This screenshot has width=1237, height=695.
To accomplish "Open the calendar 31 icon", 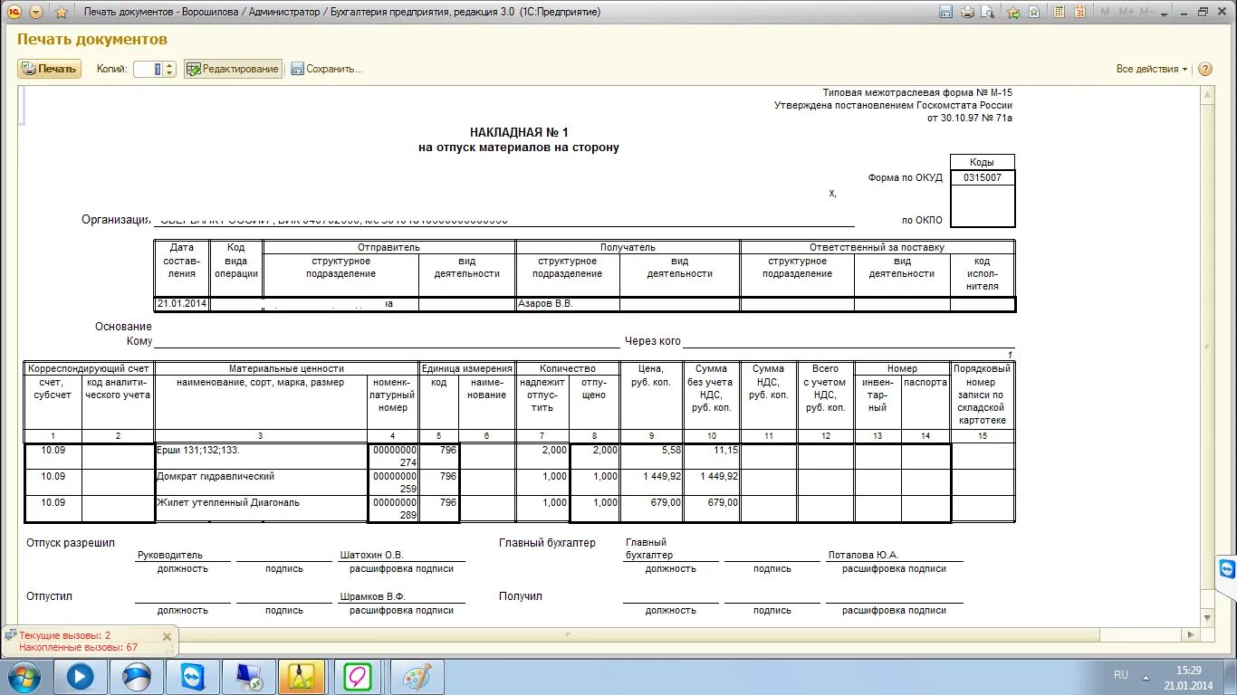I will click(1079, 12).
